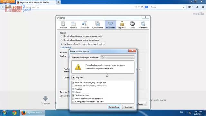
Task: Toggle Historial de descargas y navegación checkbox
Action: point(73,82)
